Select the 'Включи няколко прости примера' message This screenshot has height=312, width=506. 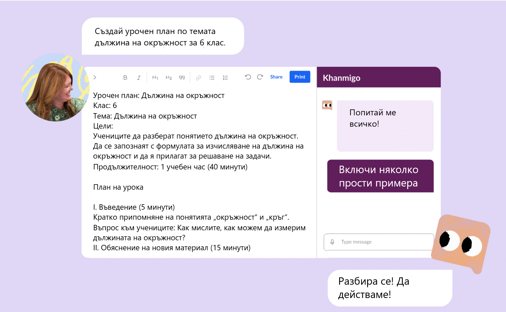pyautogui.click(x=380, y=176)
